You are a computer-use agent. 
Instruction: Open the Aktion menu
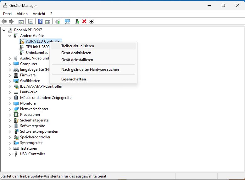[x=22, y=14]
